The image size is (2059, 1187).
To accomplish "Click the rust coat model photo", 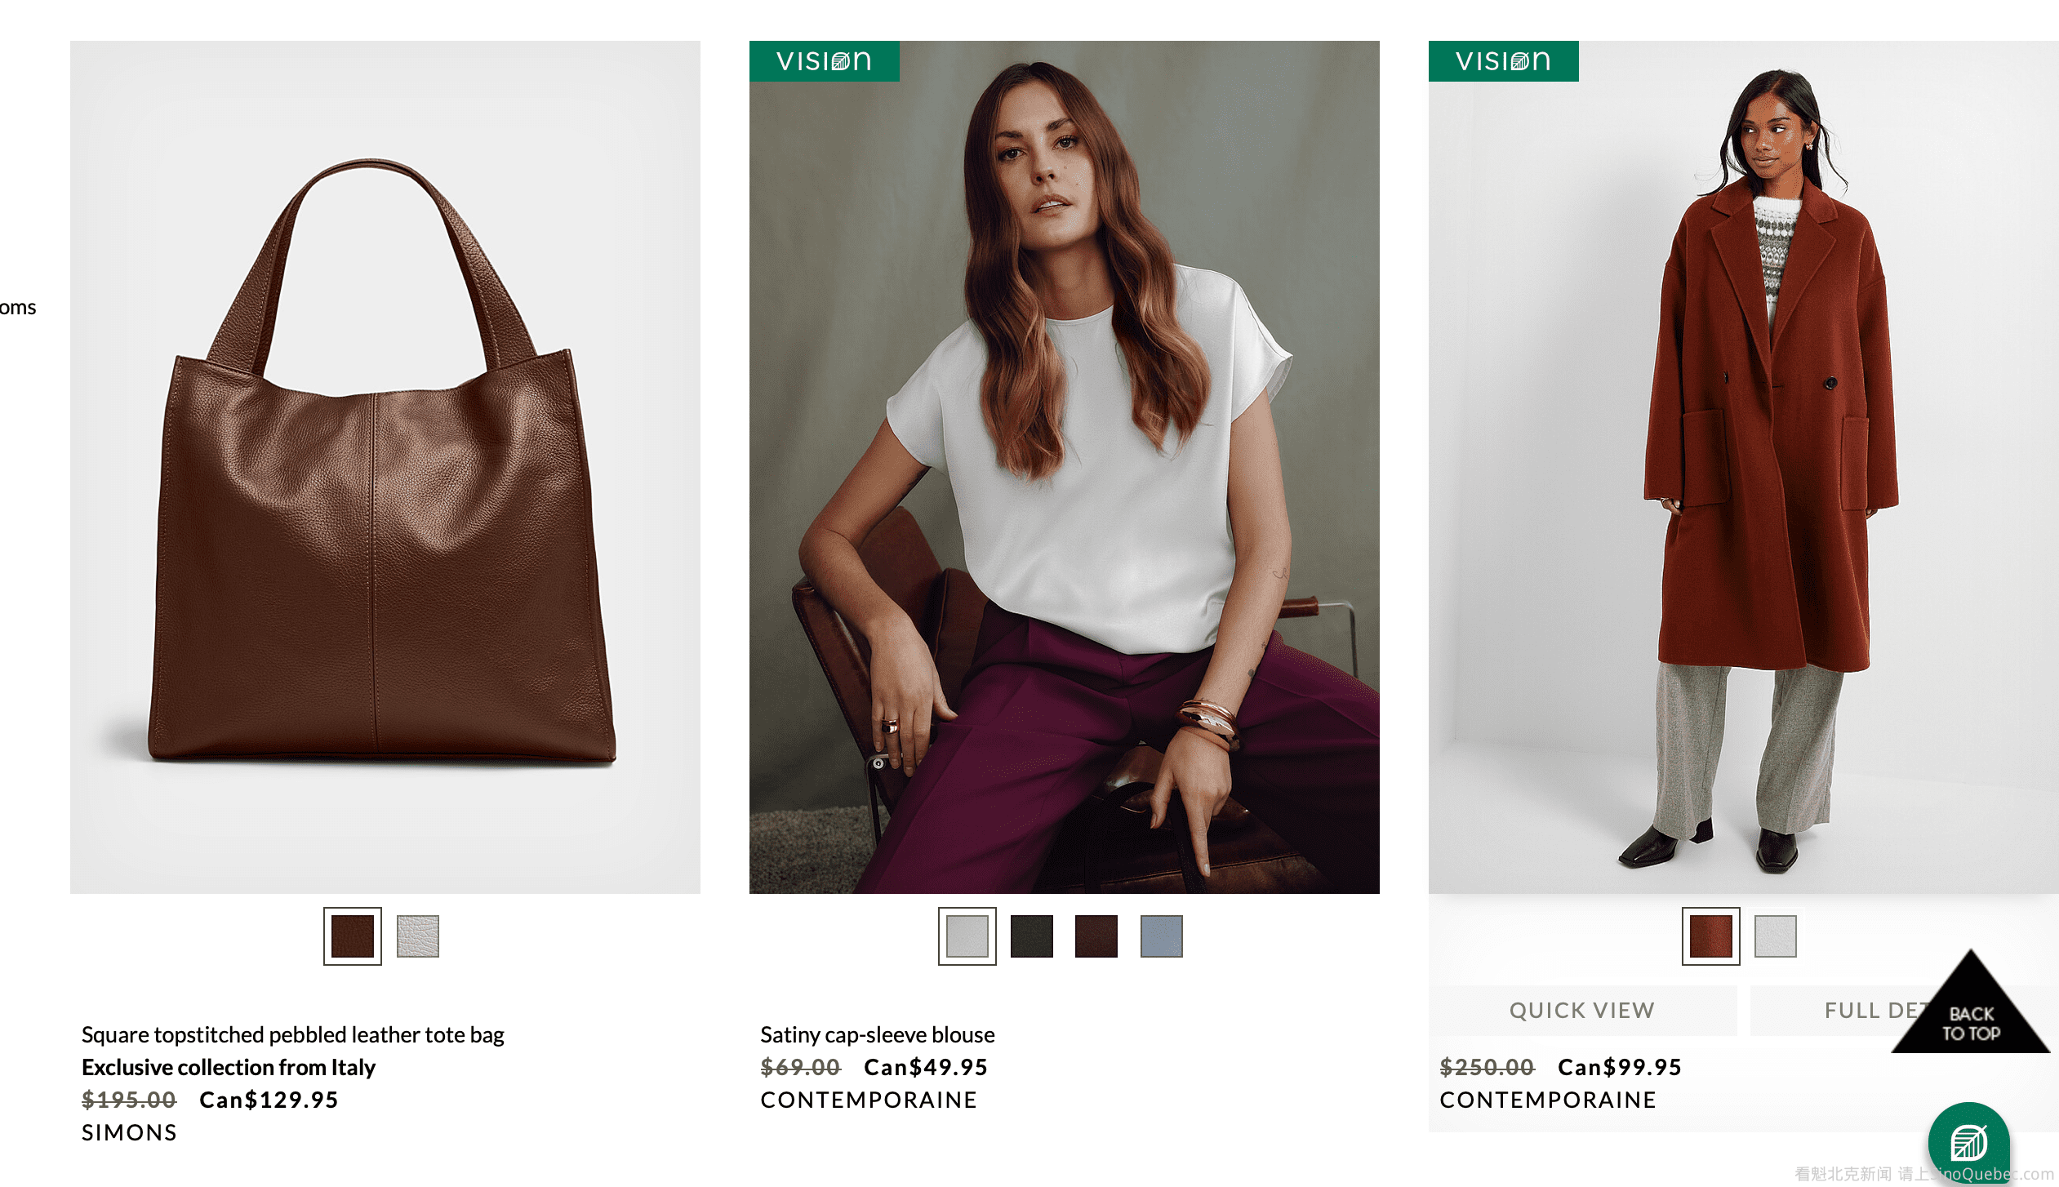I will point(1744,467).
